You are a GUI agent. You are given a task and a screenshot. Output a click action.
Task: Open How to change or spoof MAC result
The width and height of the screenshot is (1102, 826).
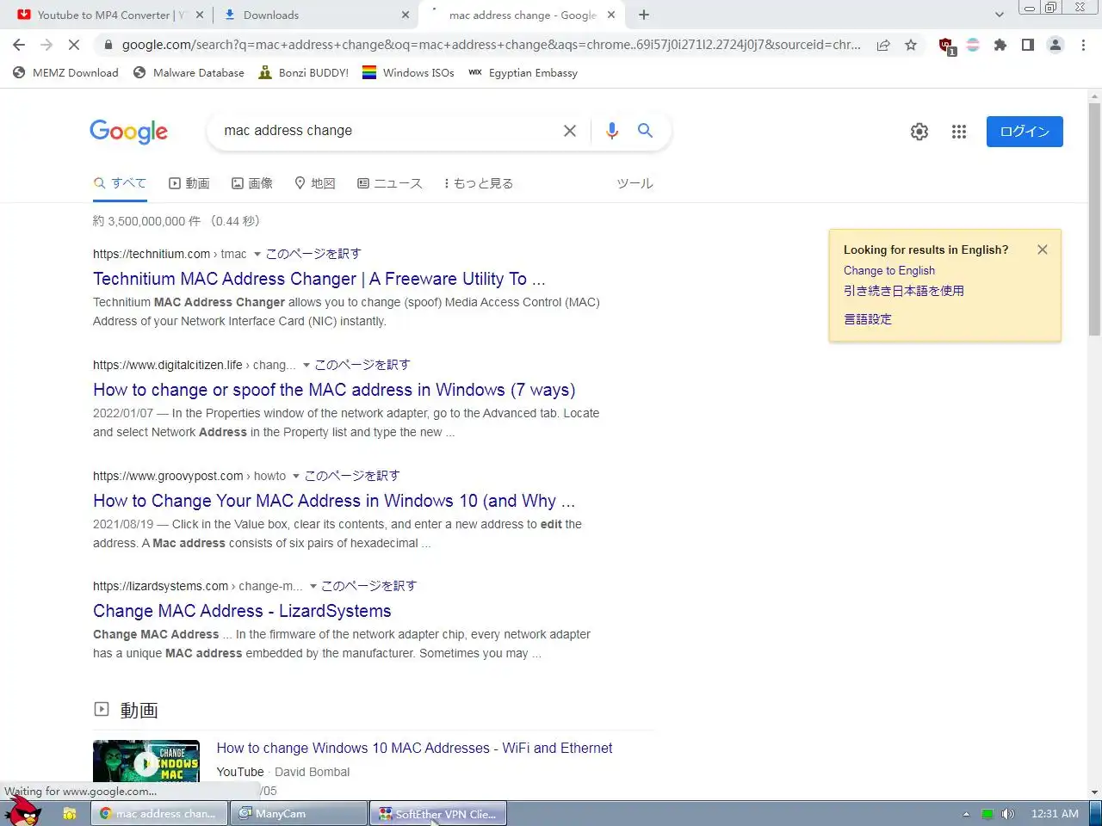point(334,390)
